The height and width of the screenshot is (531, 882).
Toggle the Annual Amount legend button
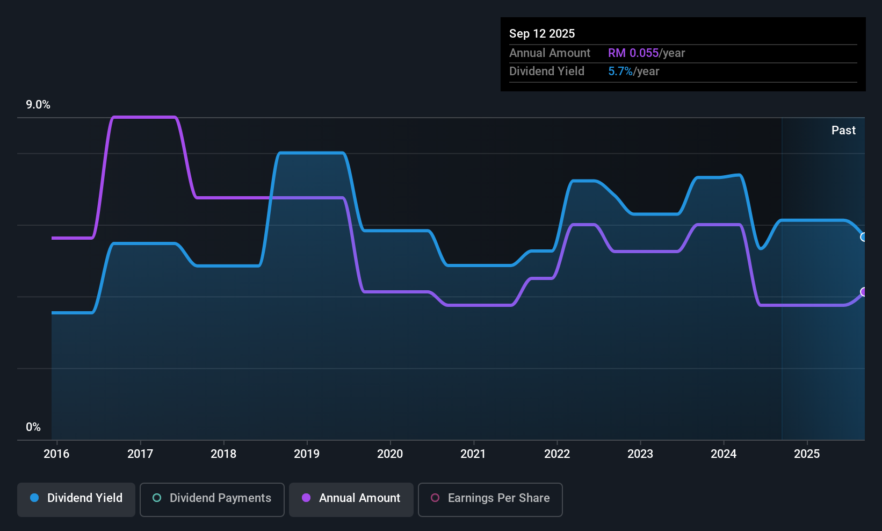pyautogui.click(x=351, y=499)
